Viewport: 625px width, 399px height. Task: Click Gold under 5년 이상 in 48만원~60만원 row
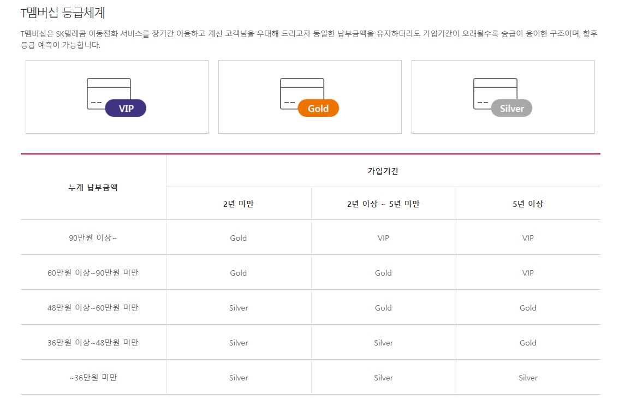528,308
